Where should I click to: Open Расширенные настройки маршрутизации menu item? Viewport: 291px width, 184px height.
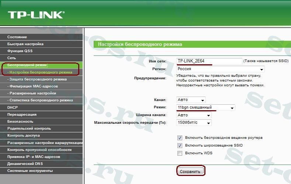[x=41, y=143]
